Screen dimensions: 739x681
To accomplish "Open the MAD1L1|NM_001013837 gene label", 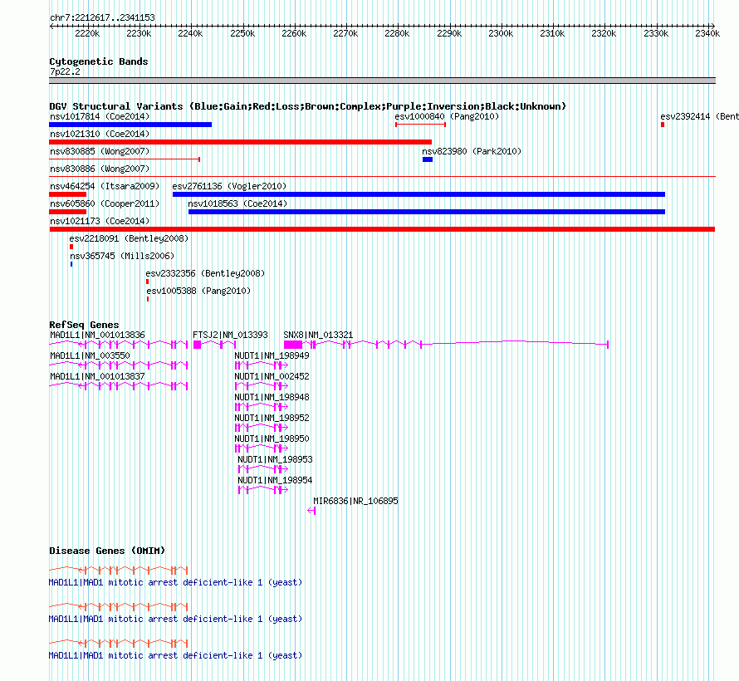I will pos(97,376).
